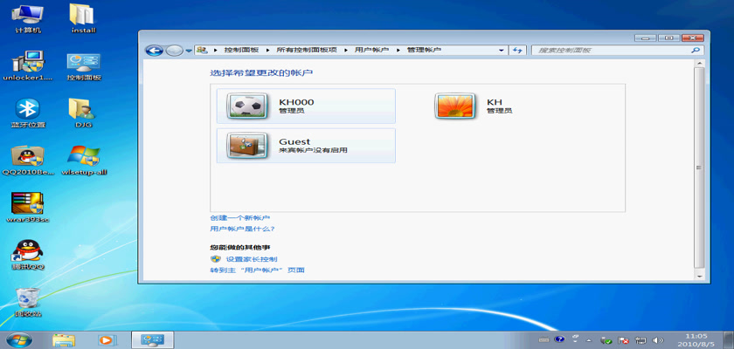Viewport: 734px width, 349px height.
Task: Open the Recycle Bin on desktop
Action: coord(29,299)
